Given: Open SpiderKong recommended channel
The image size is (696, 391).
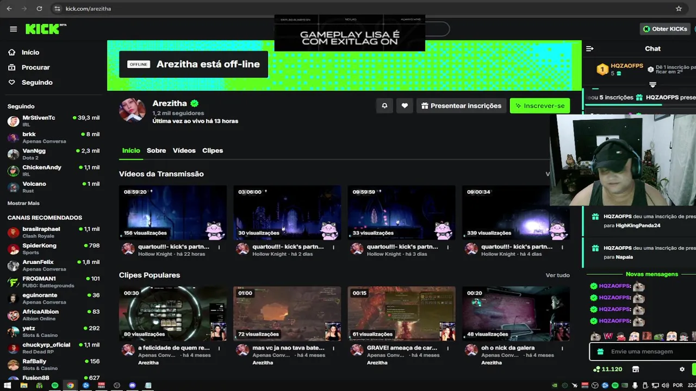Looking at the screenshot, I should coord(53,249).
